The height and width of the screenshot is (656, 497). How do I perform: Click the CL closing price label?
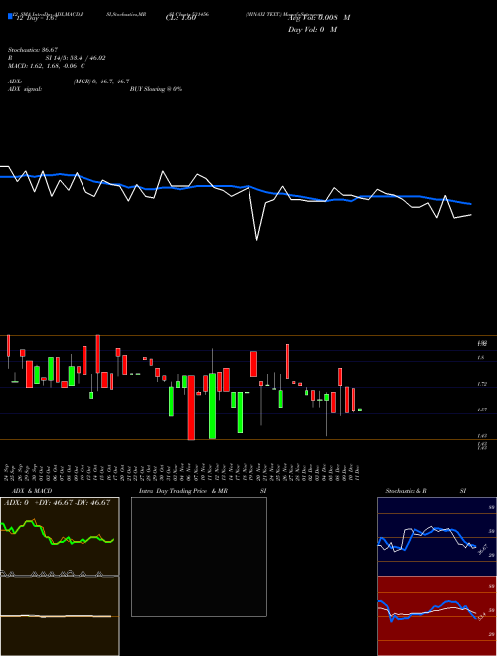[x=181, y=18]
